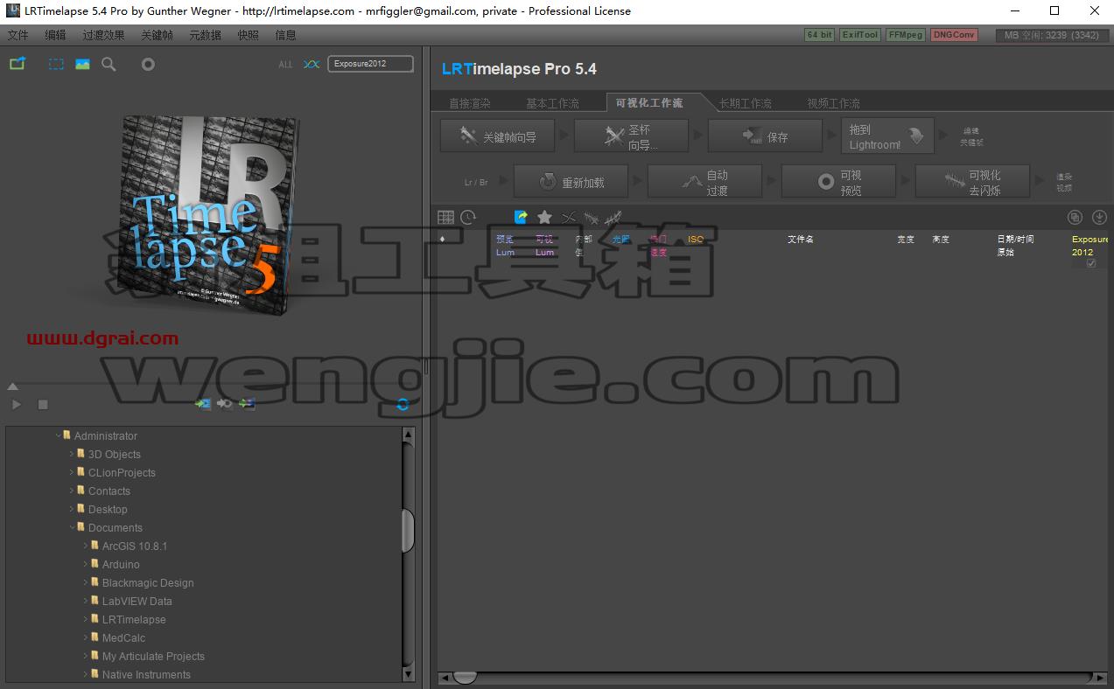Select the dashed rectangle selection icon
Image resolution: width=1114 pixels, height=689 pixels.
click(56, 64)
